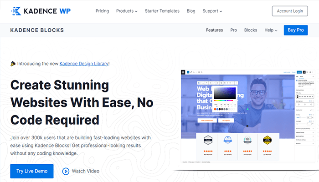This screenshot has width=319, height=182.
Task: Click the yellow hexagon review badge
Action: [268, 141]
